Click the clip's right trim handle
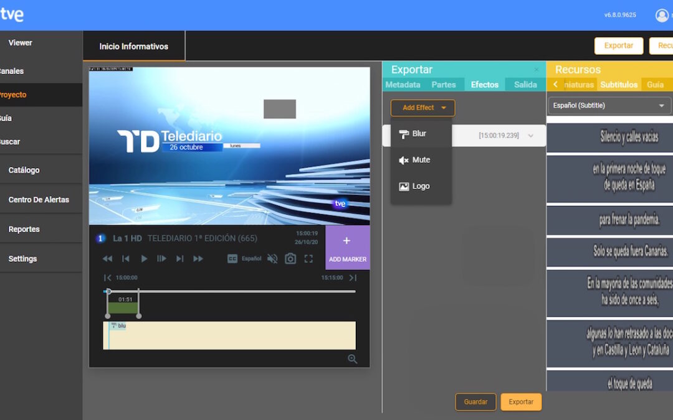This screenshot has height=420, width=673. 138,316
